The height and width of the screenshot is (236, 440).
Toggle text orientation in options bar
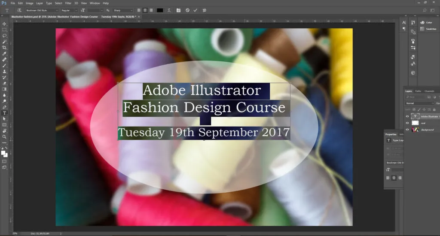[x=19, y=10]
